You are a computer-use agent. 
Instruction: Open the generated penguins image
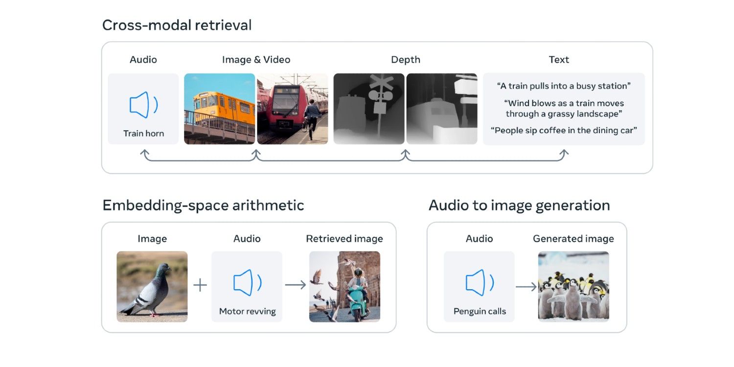[573, 286]
